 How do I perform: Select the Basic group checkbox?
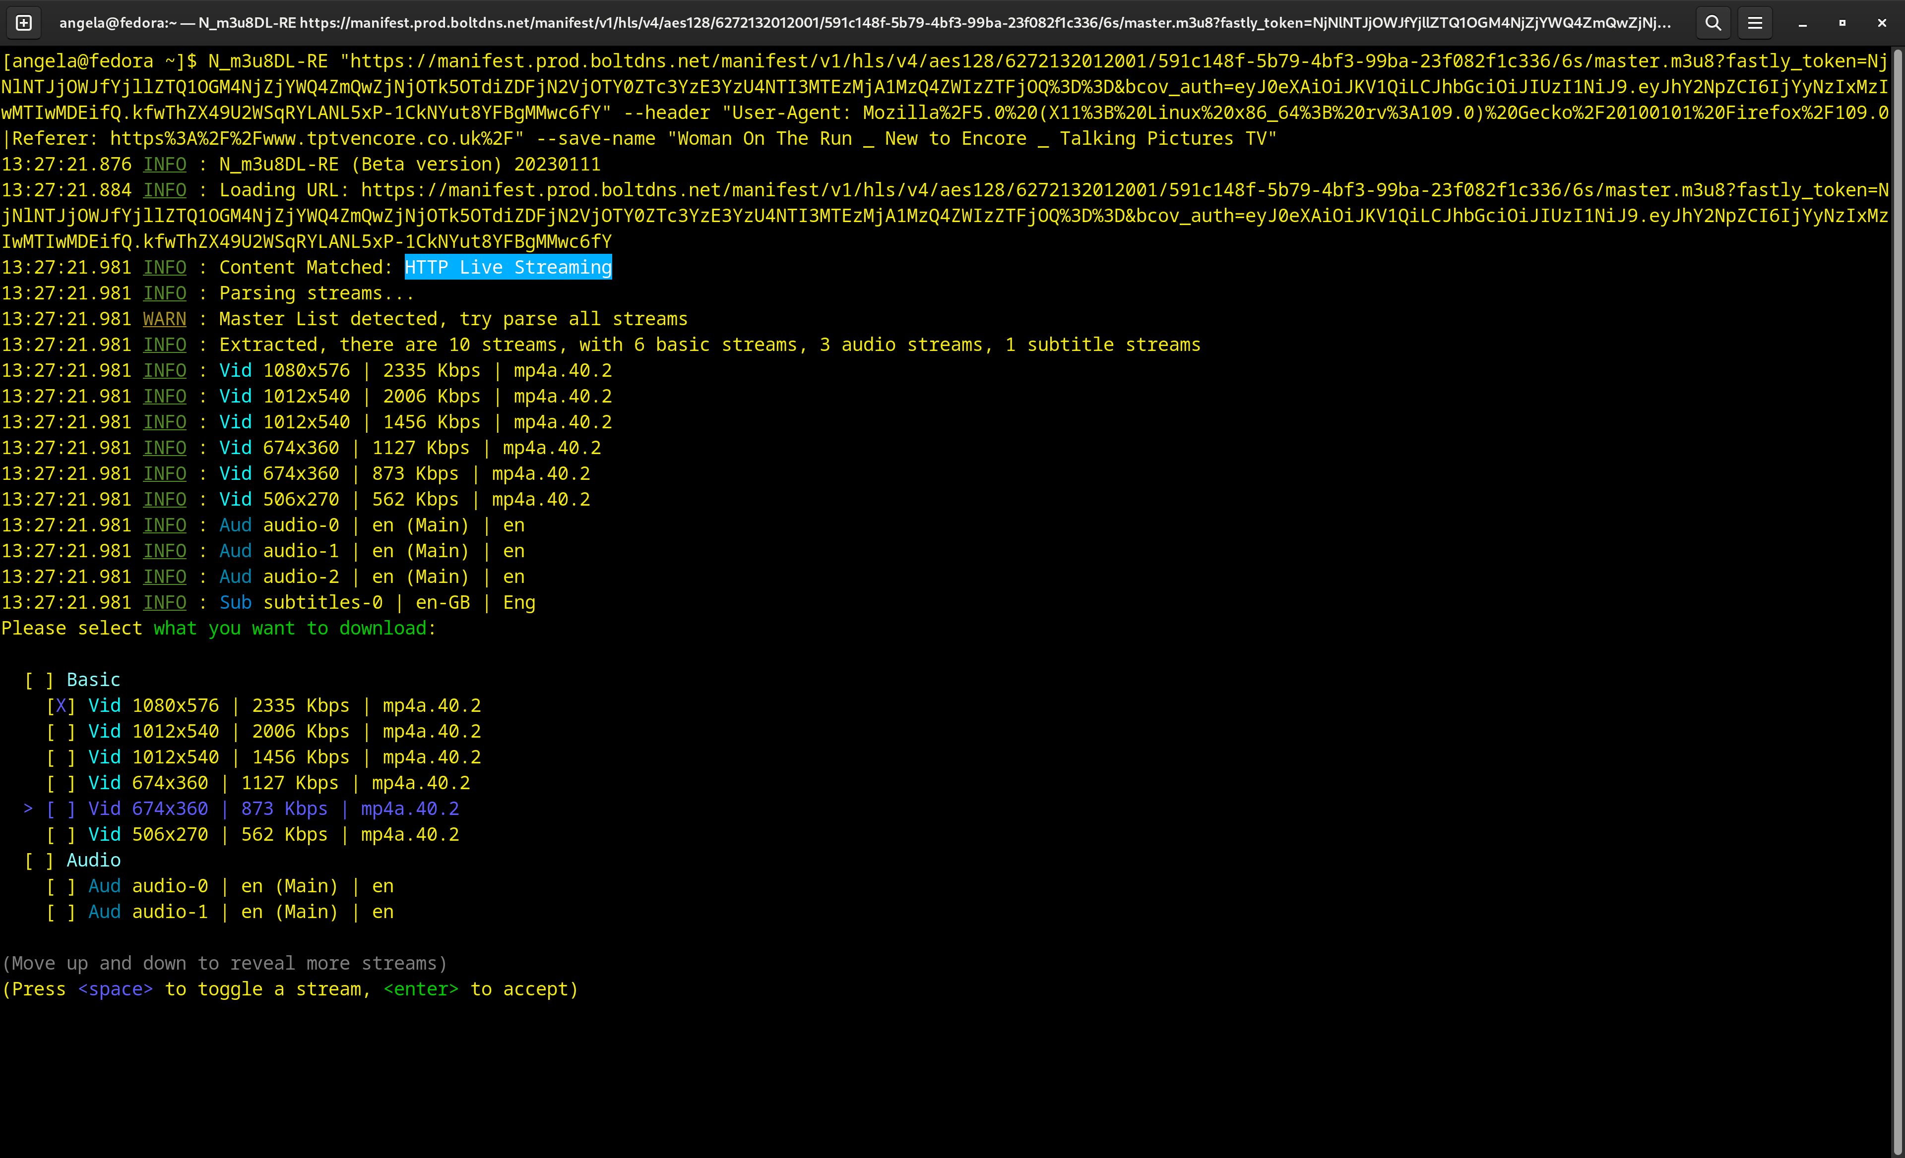(x=39, y=680)
